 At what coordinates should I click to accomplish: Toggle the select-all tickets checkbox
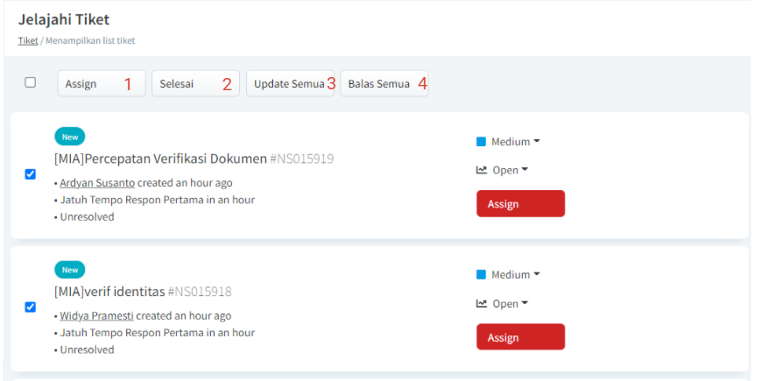(x=31, y=82)
